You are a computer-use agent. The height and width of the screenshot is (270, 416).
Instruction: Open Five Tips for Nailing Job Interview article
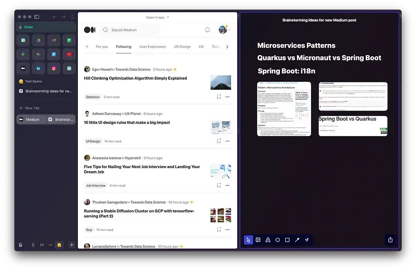pyautogui.click(x=142, y=169)
